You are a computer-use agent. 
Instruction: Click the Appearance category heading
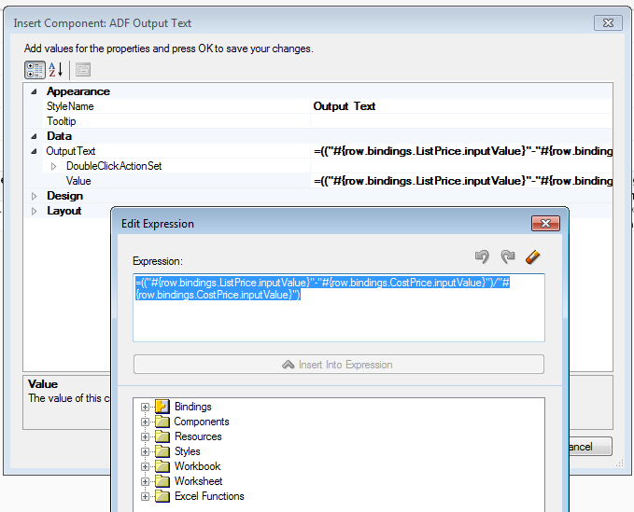click(78, 91)
